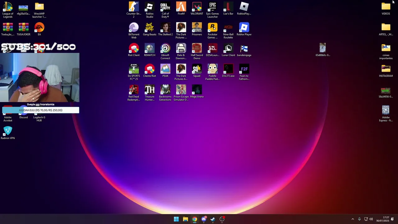Launch Half Sword Demo shortcut
The width and height of the screenshot is (398, 224).
point(197,51)
